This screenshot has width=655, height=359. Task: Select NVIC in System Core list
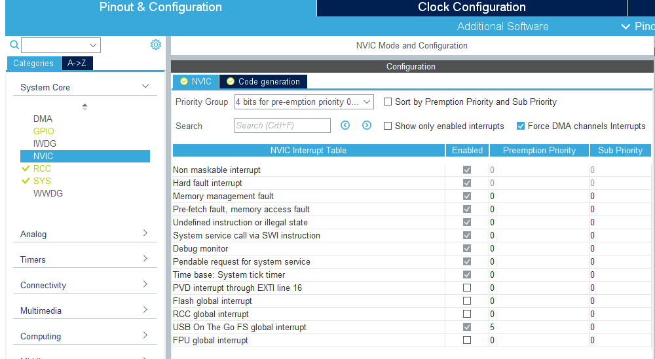(84, 156)
